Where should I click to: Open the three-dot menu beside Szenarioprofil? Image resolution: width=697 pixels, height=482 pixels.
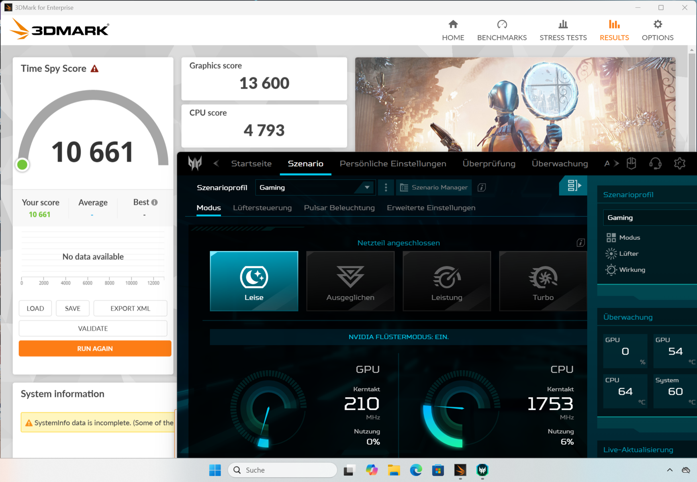coord(386,188)
